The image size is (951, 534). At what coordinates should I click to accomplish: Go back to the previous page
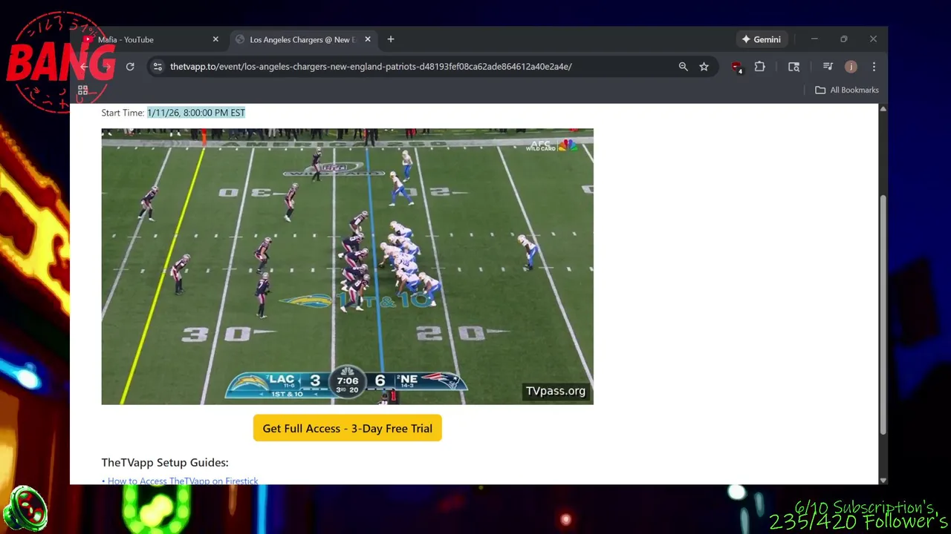coord(84,67)
